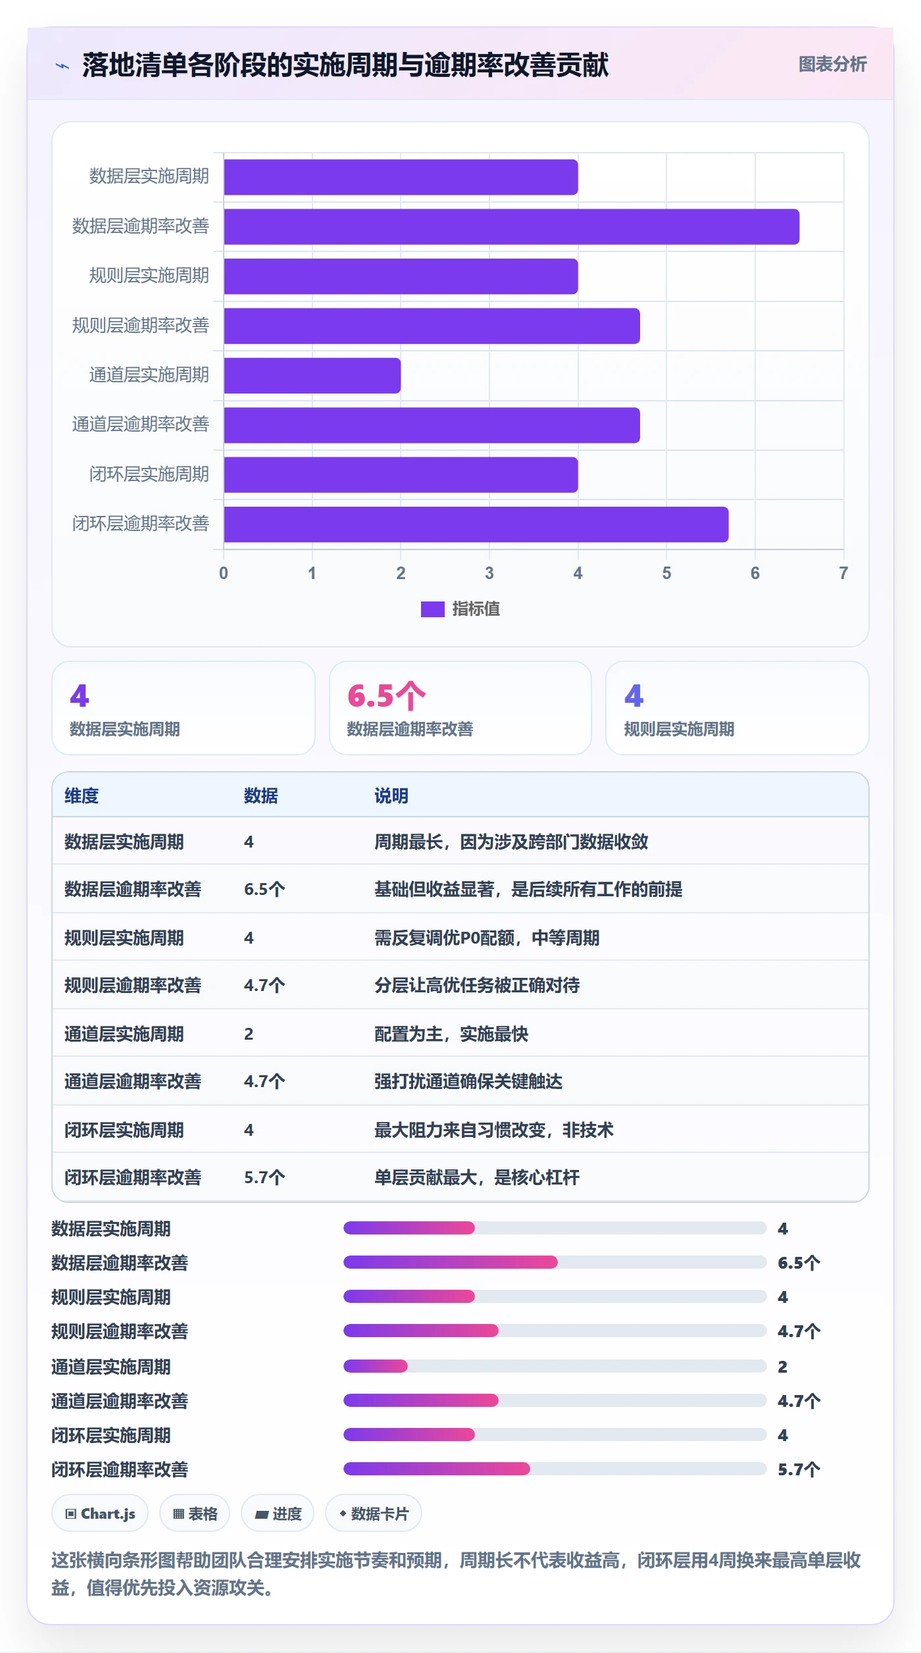Click the 闭环层逾期率改善 progress bar
Viewport: 921px width, 1653px height.
click(x=555, y=1469)
